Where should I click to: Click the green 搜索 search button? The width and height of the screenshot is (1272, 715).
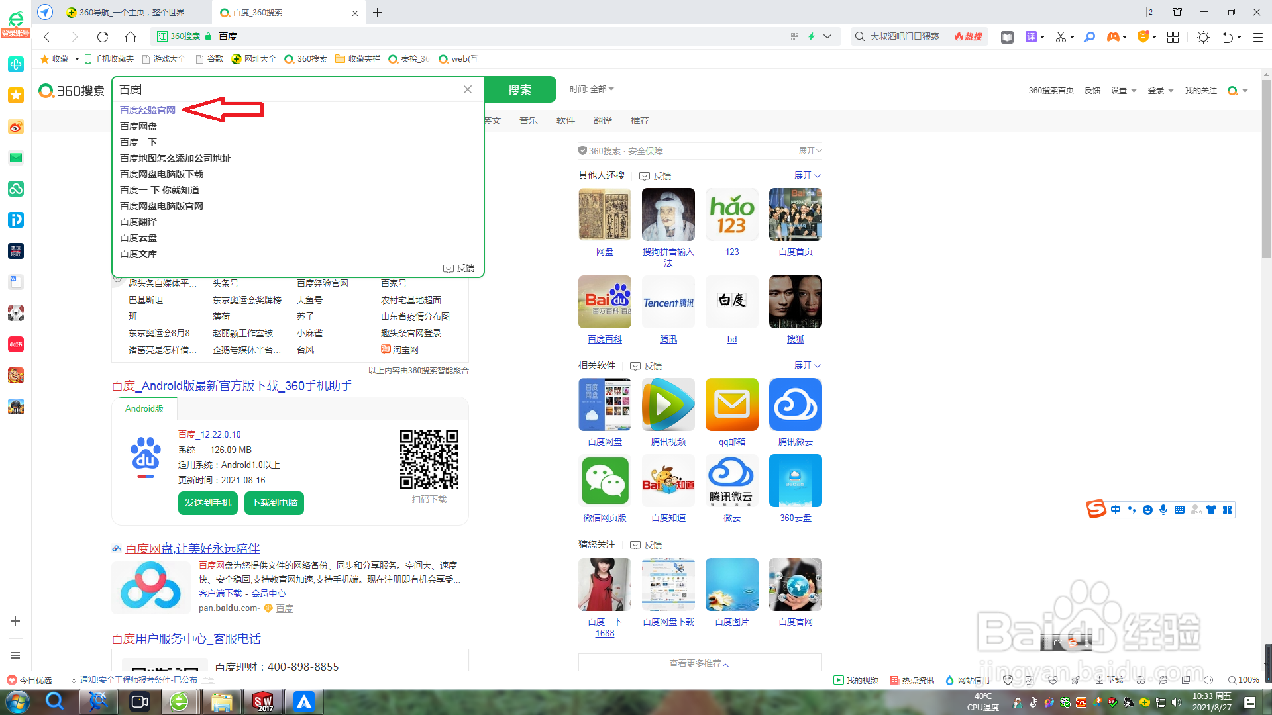tap(519, 89)
